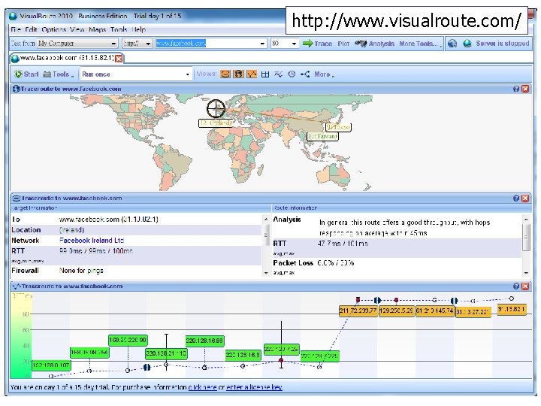Click the green Trace arrow button
The width and height of the screenshot is (541, 406).
coord(317,44)
